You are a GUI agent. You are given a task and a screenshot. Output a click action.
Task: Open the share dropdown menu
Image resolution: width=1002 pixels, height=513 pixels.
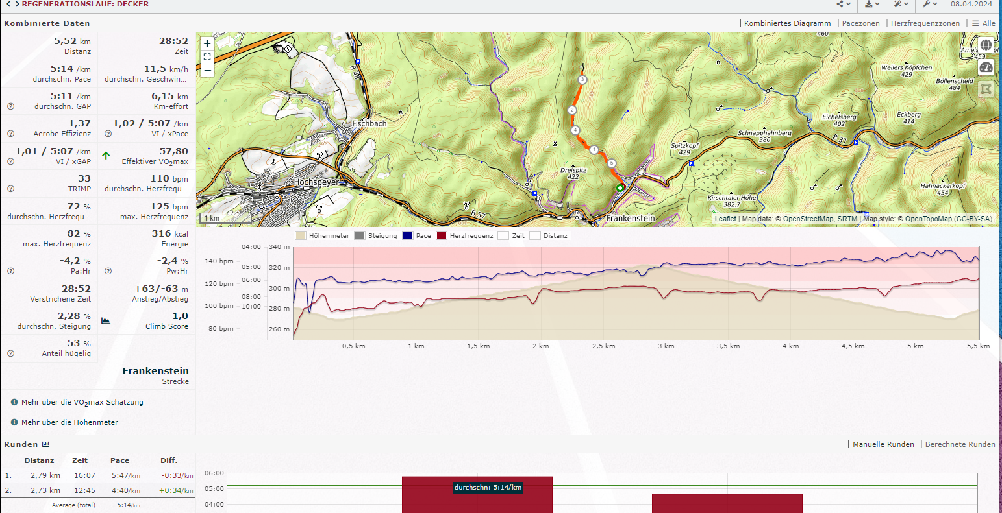pos(843,5)
